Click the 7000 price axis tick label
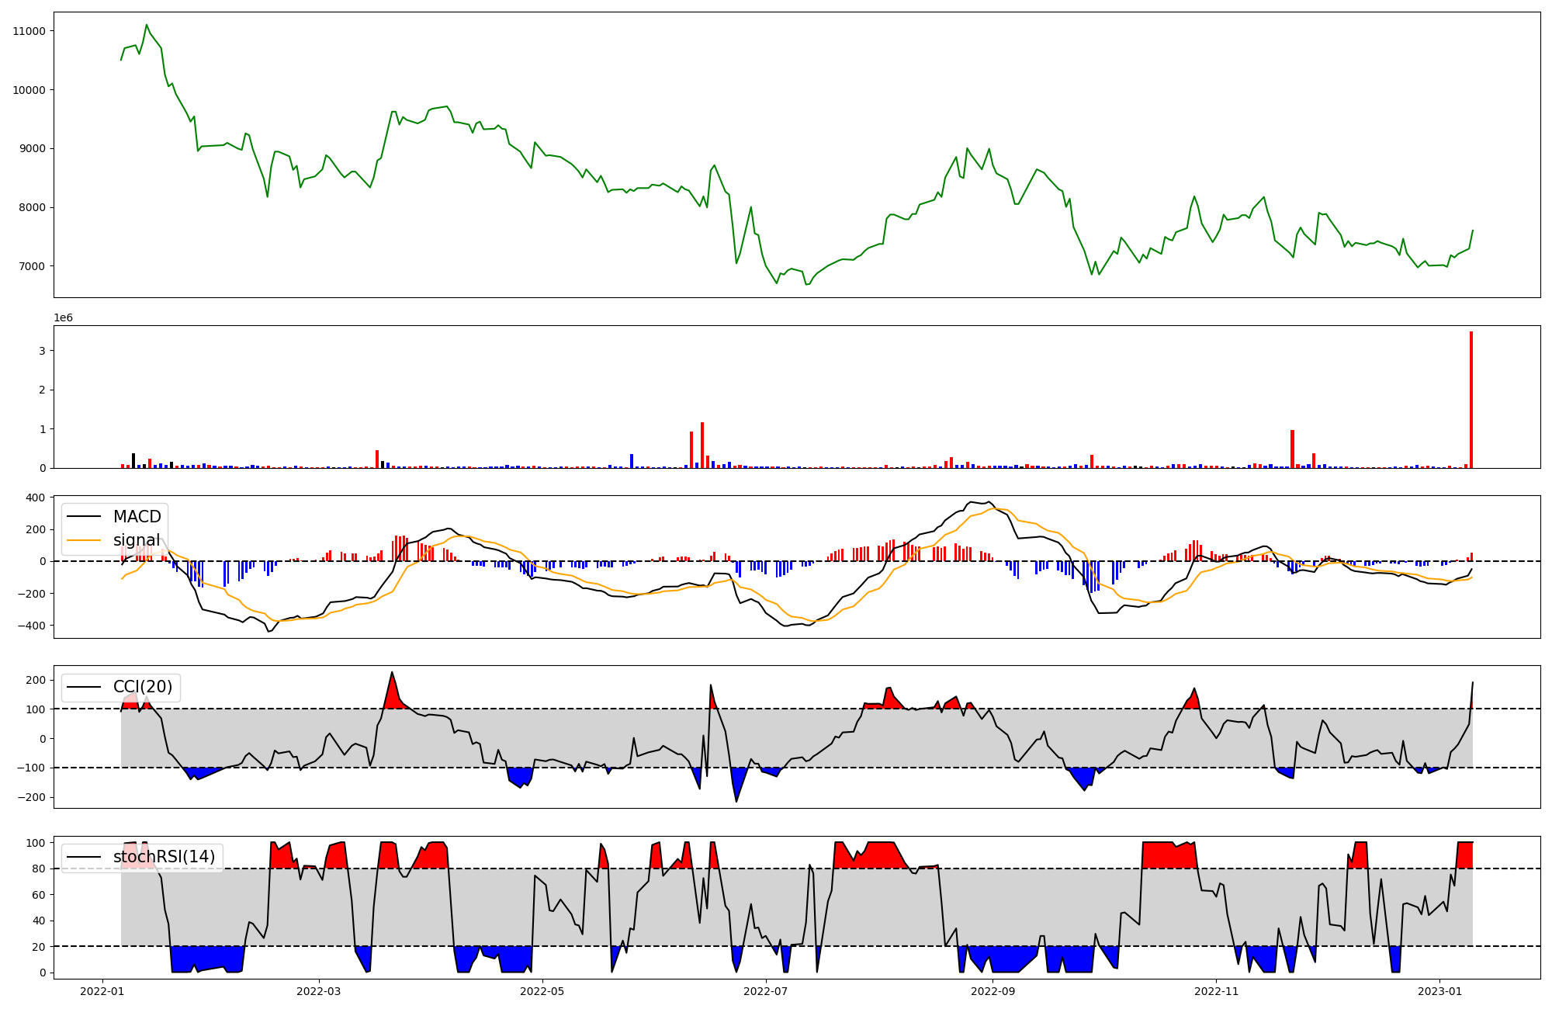Viewport: 1552px width, 1009px height. (33, 266)
